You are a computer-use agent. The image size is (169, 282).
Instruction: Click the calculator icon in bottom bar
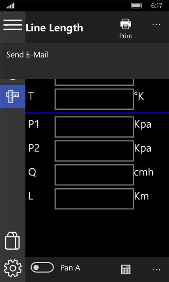[126, 269]
